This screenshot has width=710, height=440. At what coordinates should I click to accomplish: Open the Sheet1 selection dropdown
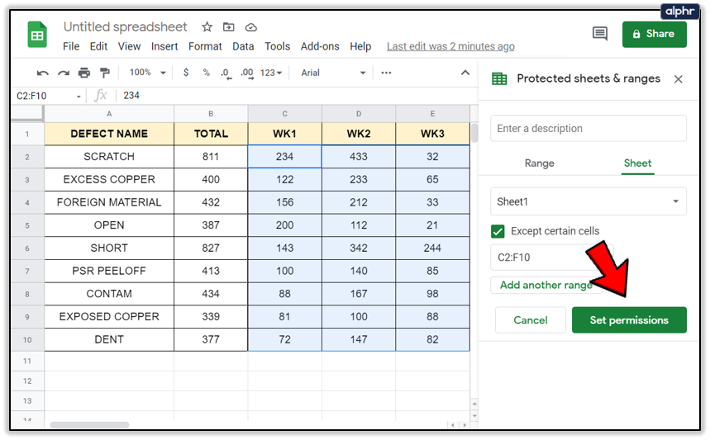point(588,201)
